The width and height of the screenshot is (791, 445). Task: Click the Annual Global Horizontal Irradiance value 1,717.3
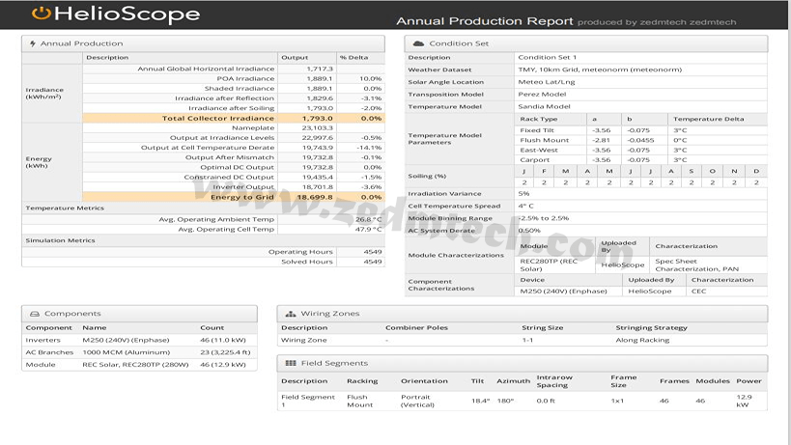tap(320, 69)
